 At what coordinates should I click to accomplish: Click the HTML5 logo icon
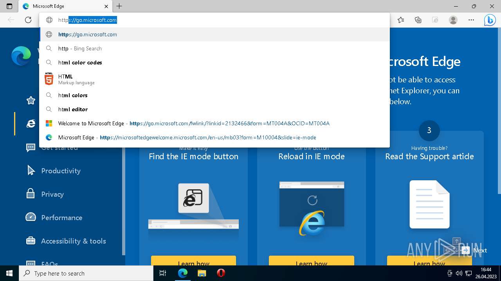click(x=49, y=79)
